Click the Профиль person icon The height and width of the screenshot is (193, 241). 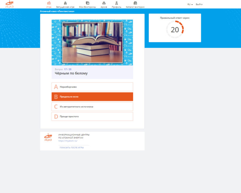(116, 3)
